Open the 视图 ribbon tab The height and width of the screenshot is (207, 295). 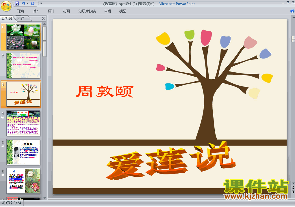click(x=123, y=11)
